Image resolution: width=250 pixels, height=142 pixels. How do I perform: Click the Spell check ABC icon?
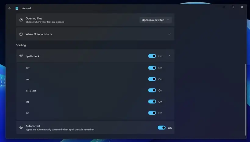(21, 56)
